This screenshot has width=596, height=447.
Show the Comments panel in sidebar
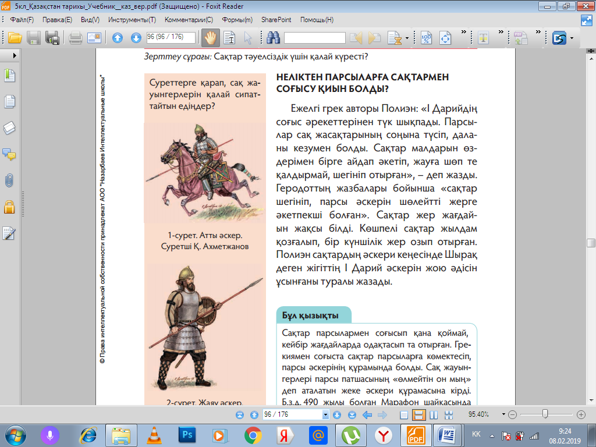9,154
